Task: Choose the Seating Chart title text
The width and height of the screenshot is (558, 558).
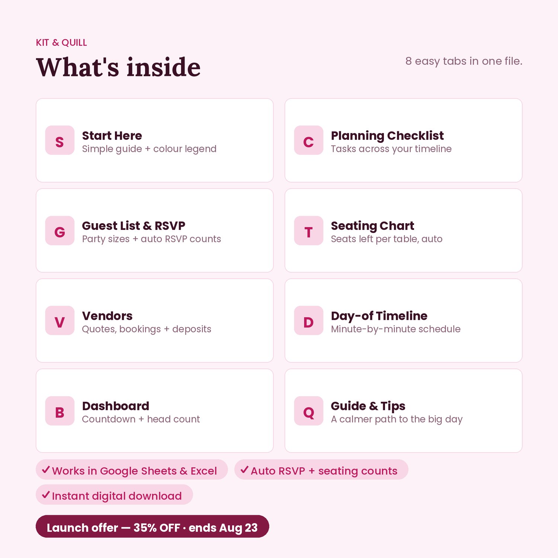Action: pos(372,226)
